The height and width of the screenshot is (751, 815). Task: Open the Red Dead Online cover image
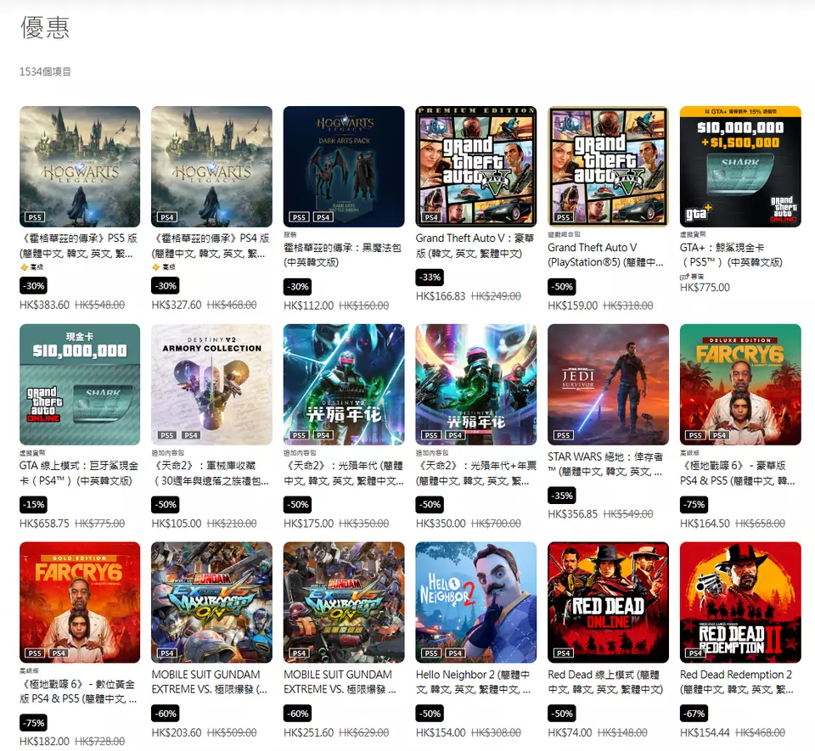608,602
